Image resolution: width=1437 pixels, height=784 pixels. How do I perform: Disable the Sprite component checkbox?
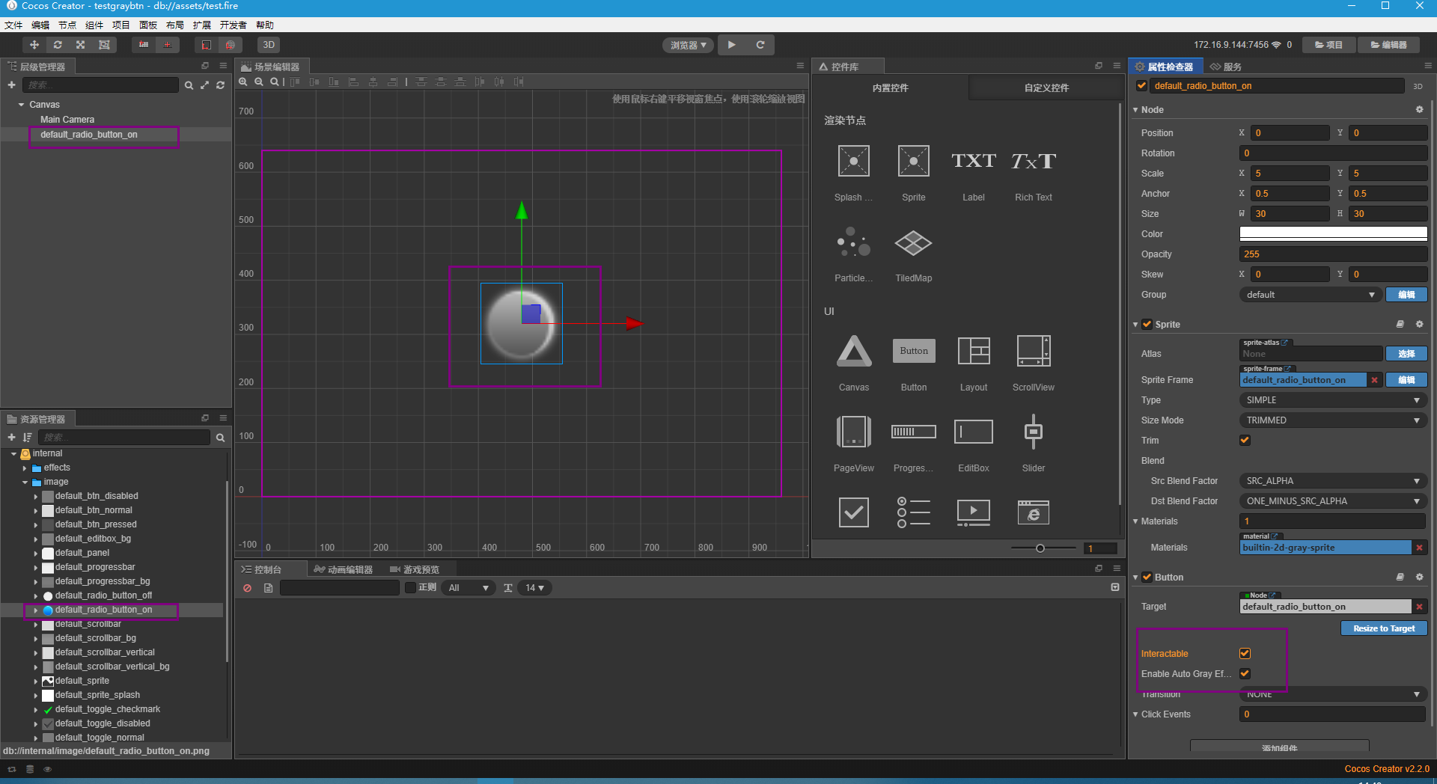coord(1147,324)
